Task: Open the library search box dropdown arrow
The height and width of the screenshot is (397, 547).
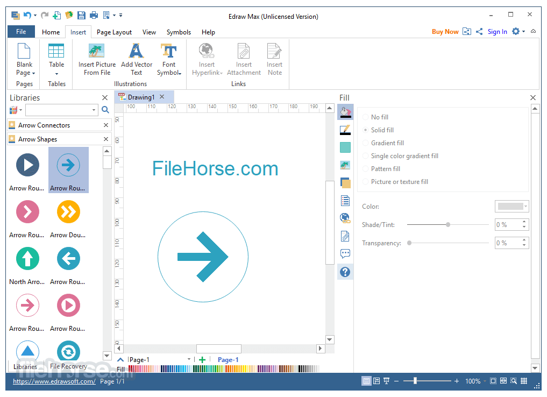Action: click(94, 110)
